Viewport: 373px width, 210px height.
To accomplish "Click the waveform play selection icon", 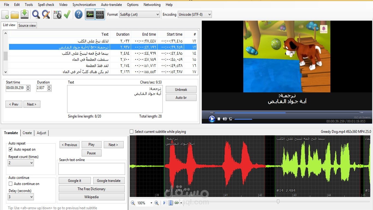I will (164, 203).
